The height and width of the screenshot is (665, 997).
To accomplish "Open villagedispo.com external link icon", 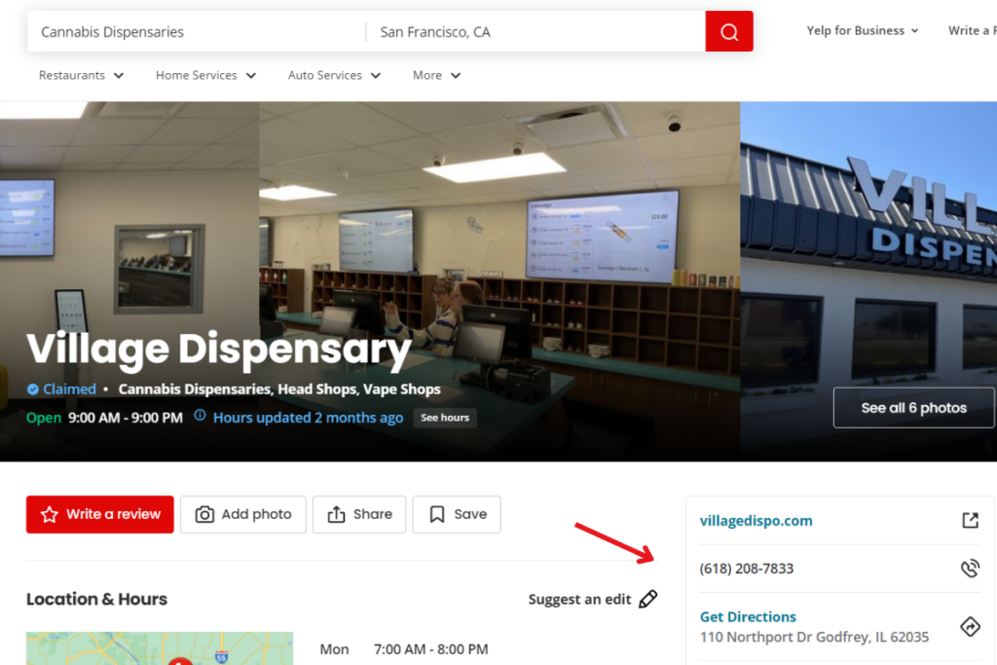I will coord(970,520).
